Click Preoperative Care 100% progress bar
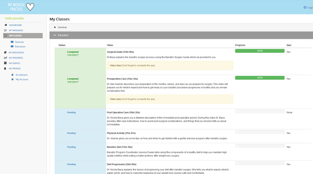The image size is (313, 174). click(260, 78)
